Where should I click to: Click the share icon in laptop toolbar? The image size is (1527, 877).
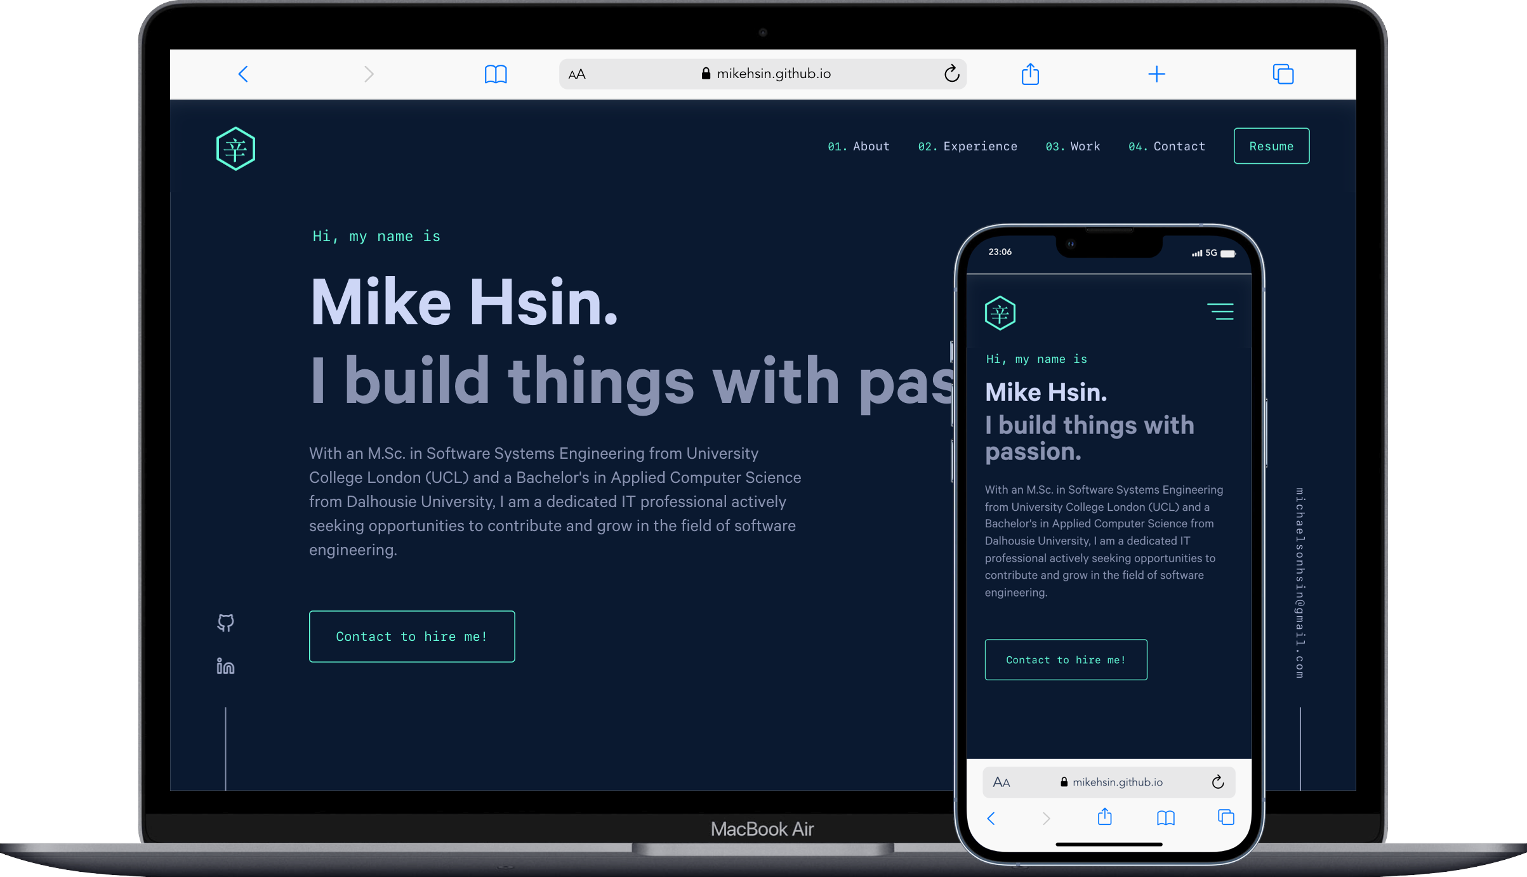pos(1030,74)
